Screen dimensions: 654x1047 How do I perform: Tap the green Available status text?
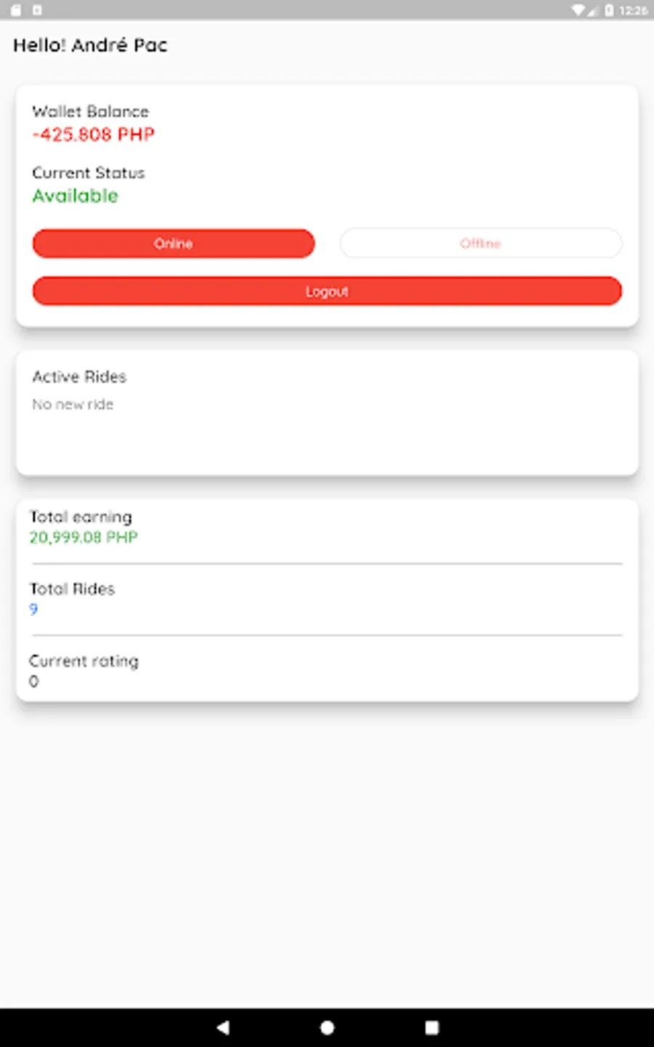click(x=76, y=196)
